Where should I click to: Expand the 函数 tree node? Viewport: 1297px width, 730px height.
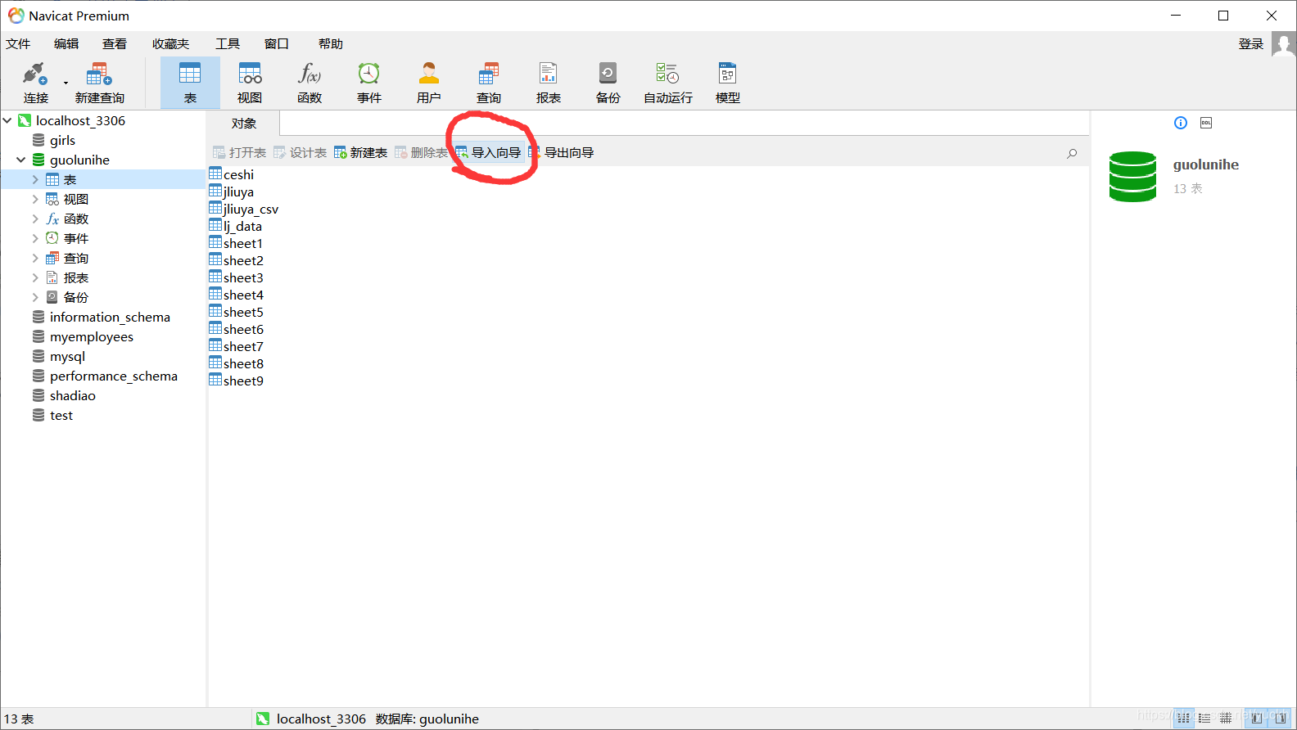35,219
